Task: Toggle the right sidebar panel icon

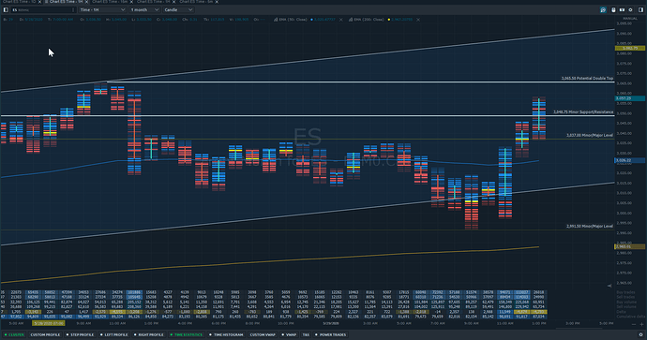Action: pyautogui.click(x=640, y=10)
